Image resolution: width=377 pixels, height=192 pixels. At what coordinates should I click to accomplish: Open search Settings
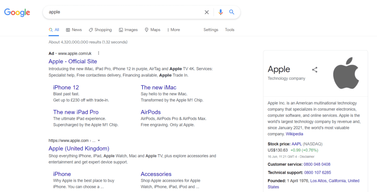211,30
